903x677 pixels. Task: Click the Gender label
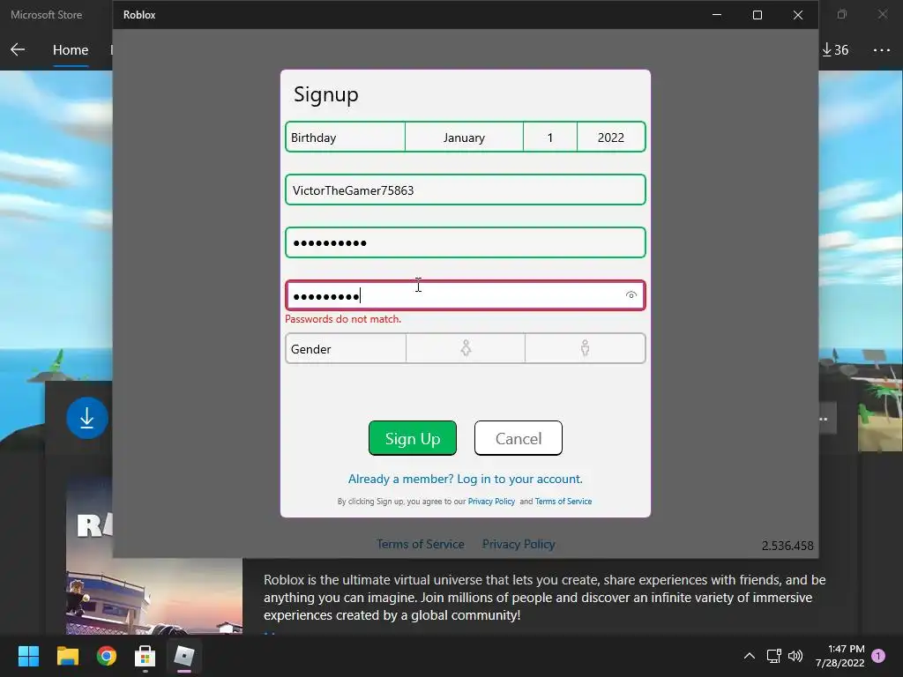click(x=311, y=349)
